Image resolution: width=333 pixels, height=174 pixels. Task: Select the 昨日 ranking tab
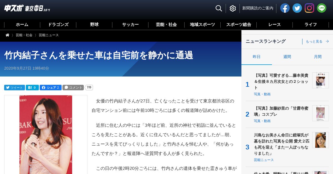tap(257, 57)
